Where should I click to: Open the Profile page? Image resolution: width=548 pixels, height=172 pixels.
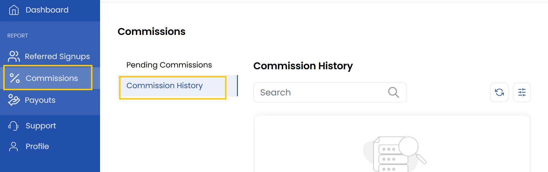pos(37,146)
